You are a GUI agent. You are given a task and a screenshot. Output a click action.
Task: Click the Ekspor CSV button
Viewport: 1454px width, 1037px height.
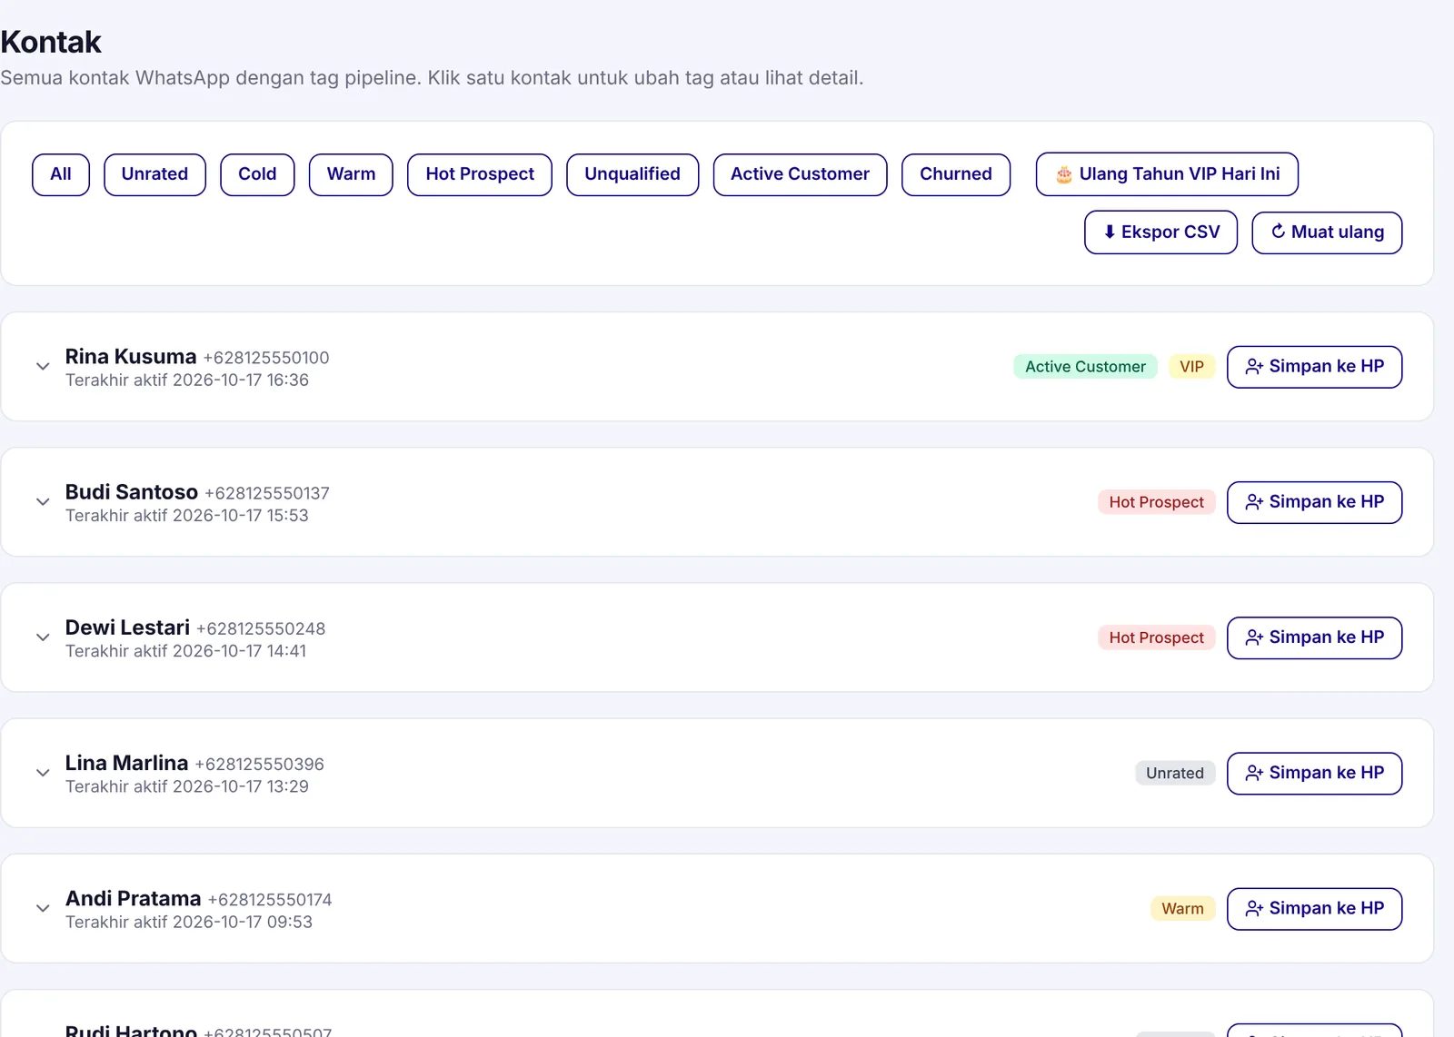pyautogui.click(x=1161, y=232)
